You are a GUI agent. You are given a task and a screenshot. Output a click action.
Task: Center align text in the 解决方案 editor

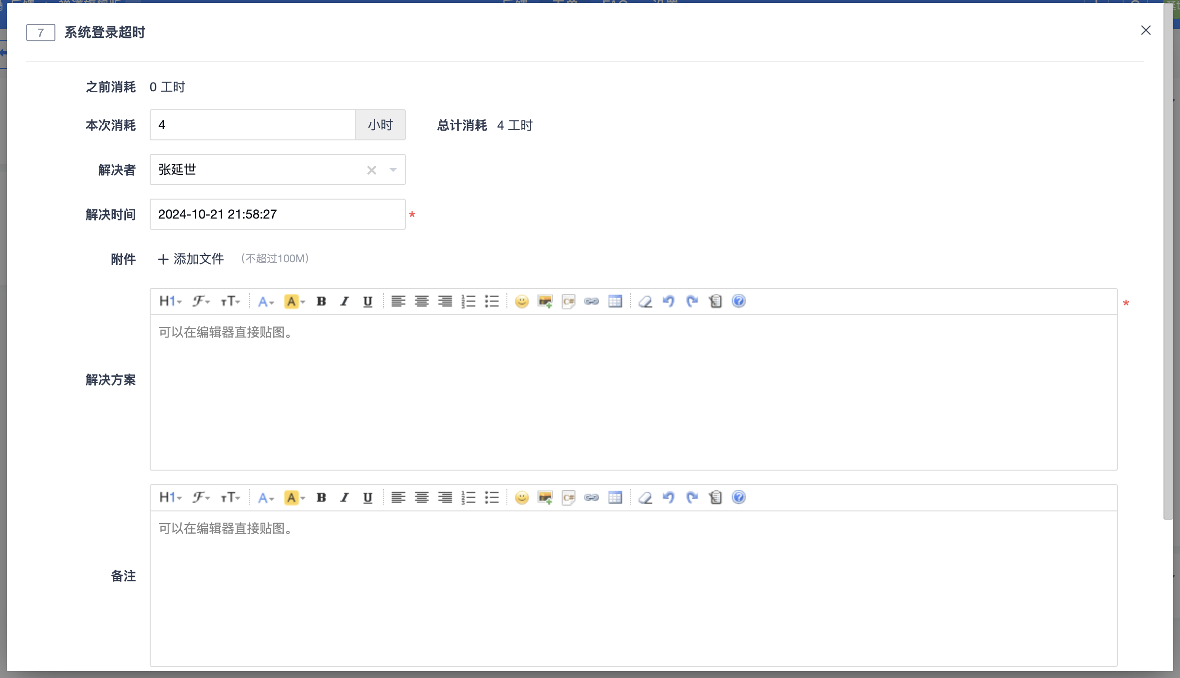421,302
